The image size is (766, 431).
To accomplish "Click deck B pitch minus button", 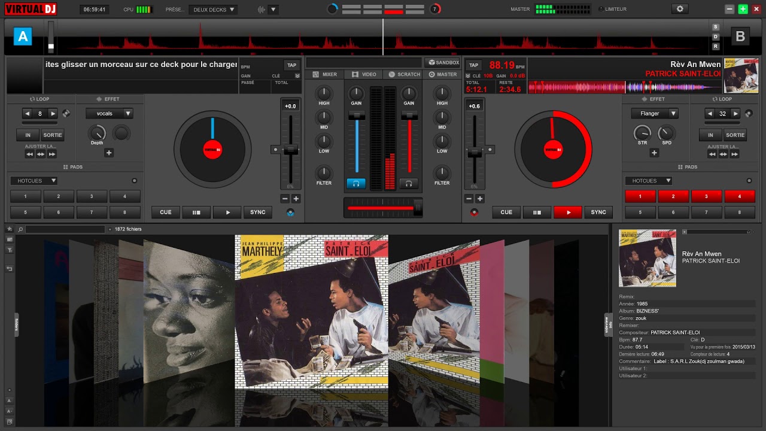I will [470, 199].
